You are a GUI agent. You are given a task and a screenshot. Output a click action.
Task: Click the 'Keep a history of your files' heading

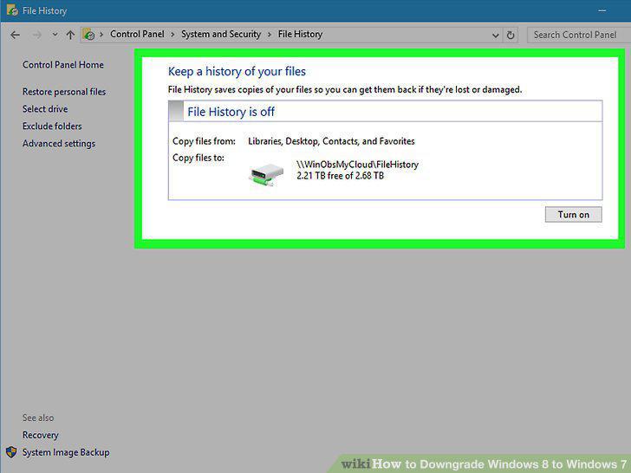point(237,71)
